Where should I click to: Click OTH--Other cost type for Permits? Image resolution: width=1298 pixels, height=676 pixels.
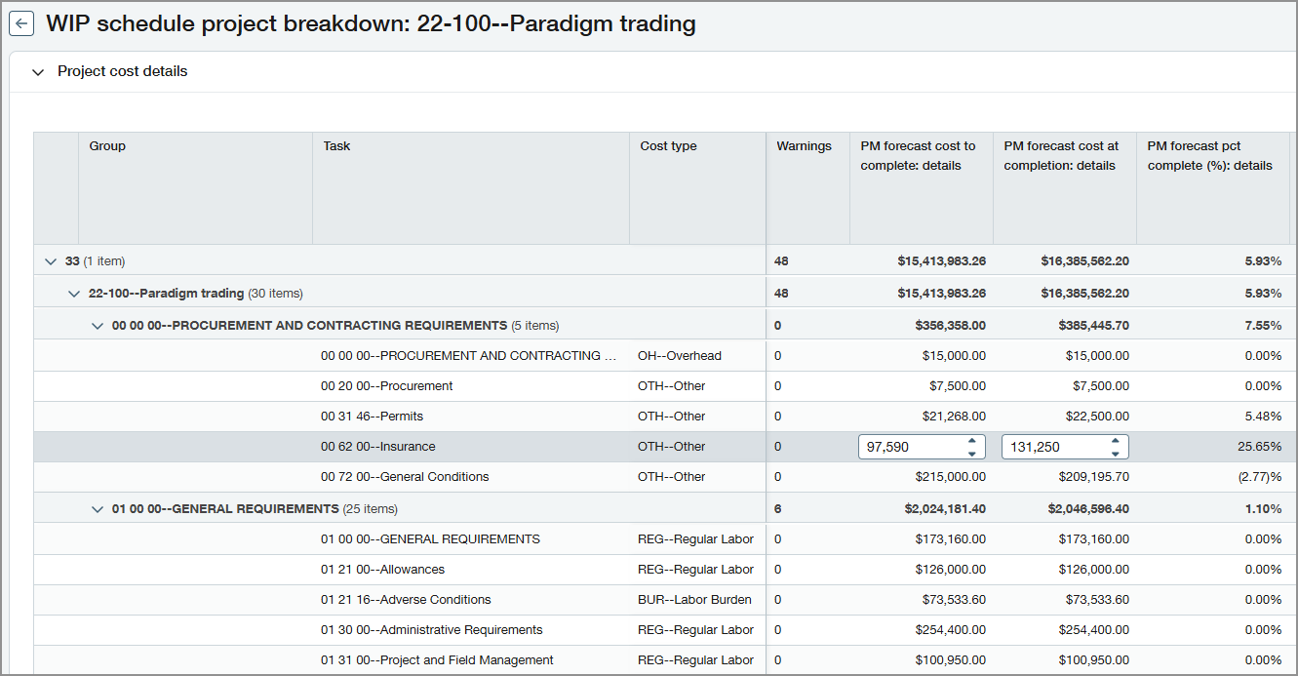tap(672, 417)
